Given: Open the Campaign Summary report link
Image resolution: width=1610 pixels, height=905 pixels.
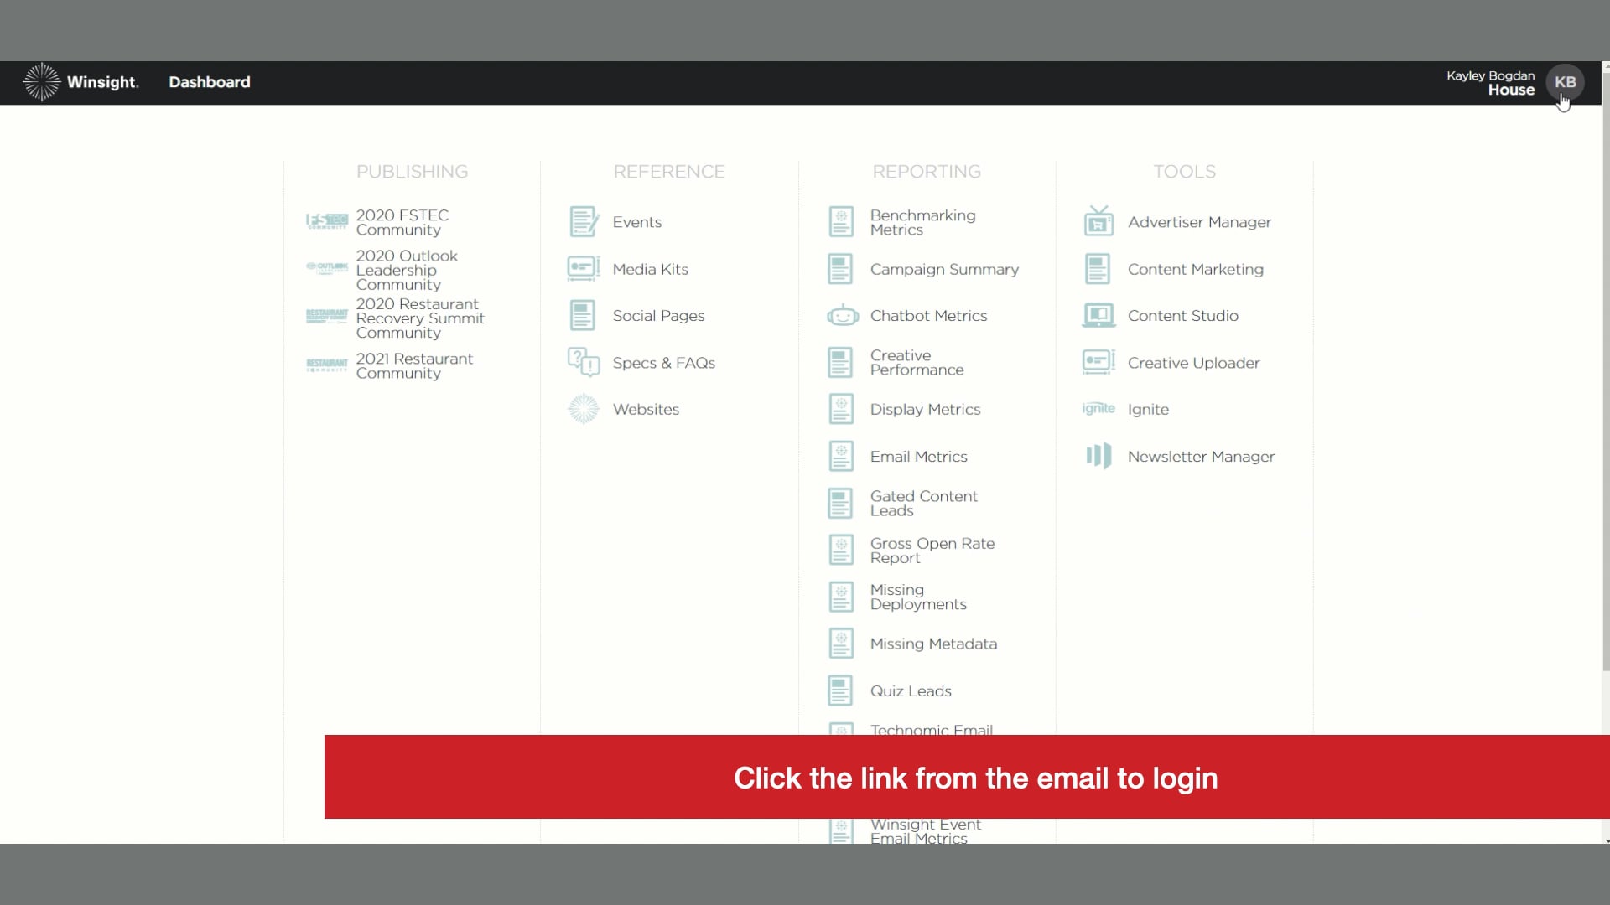Looking at the screenshot, I should click(944, 269).
